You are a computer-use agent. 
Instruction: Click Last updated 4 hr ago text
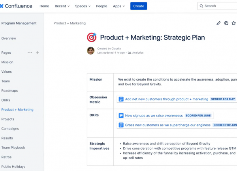pos(111,53)
